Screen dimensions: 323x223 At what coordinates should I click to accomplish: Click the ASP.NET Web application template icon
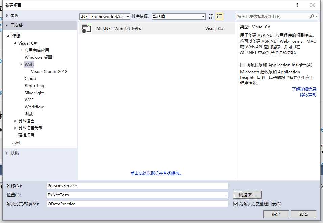tap(86, 28)
